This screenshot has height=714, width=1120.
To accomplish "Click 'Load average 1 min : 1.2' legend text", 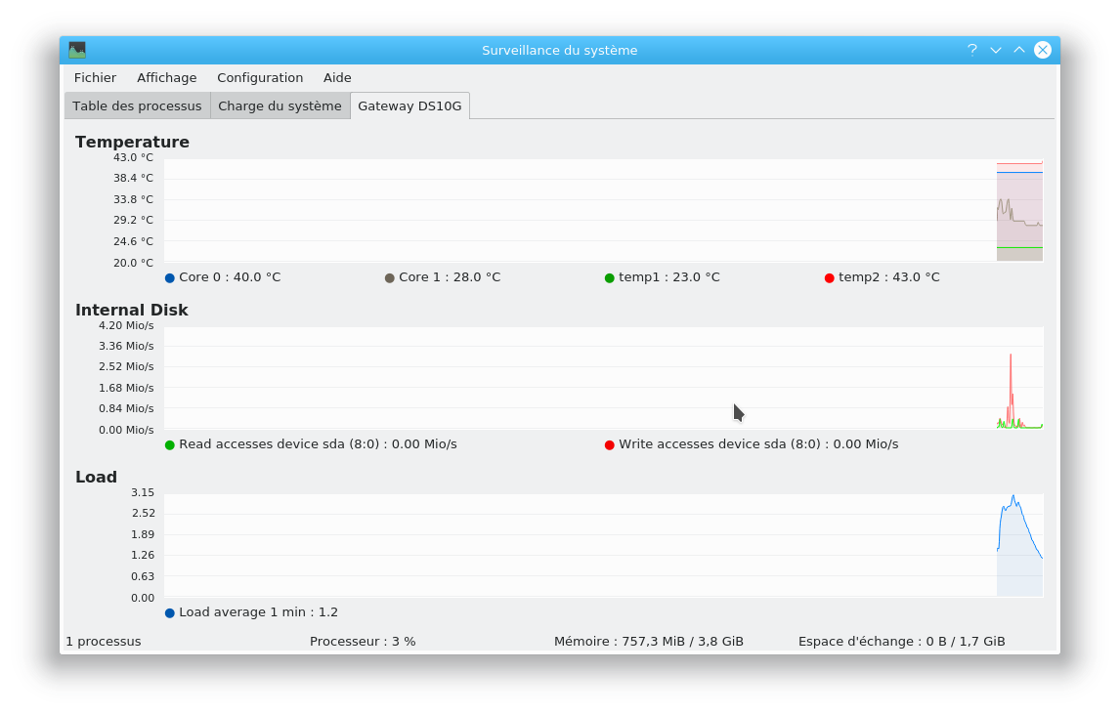I will coord(259,611).
